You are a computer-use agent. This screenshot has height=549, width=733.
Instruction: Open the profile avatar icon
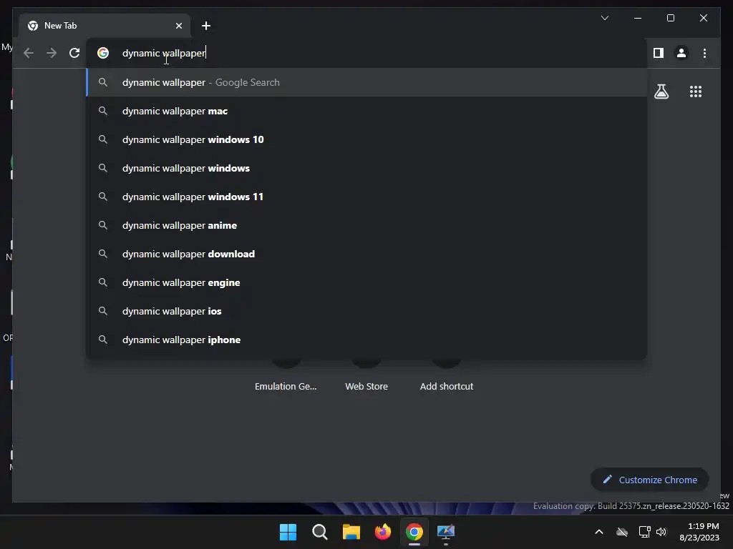point(681,53)
